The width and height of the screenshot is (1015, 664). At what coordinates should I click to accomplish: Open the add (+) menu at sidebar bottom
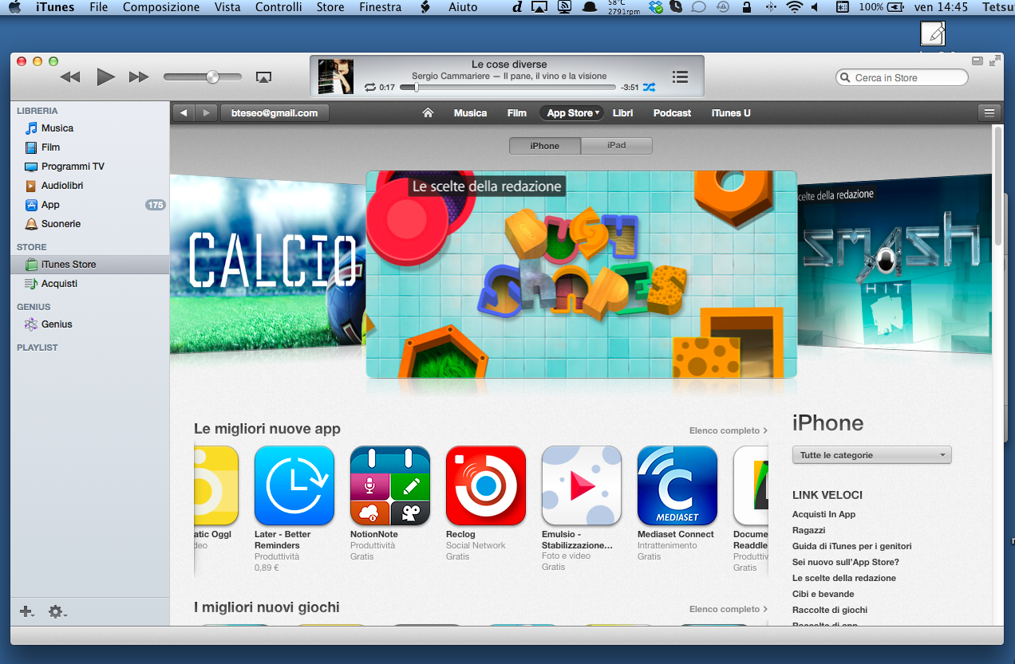(27, 611)
